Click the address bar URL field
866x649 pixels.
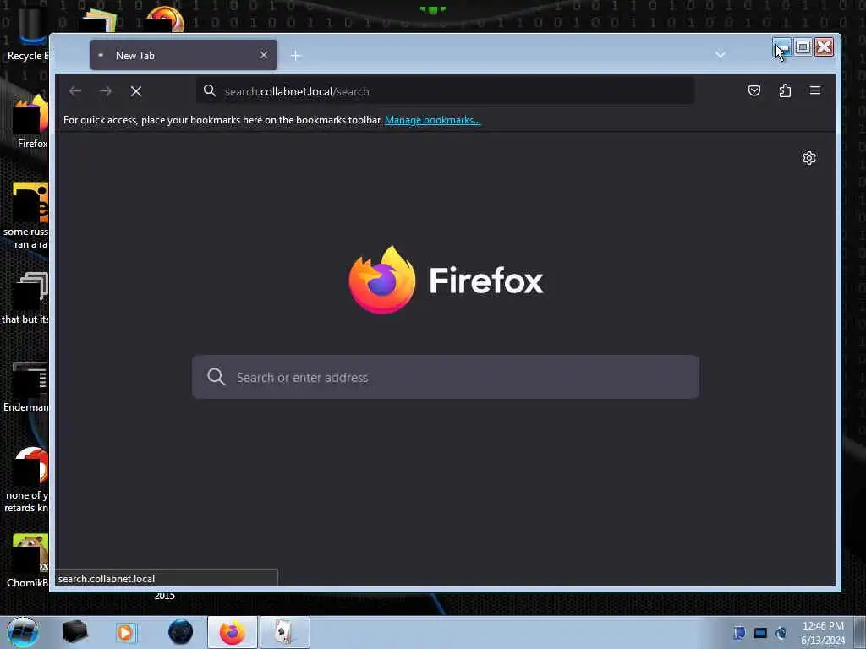445,91
